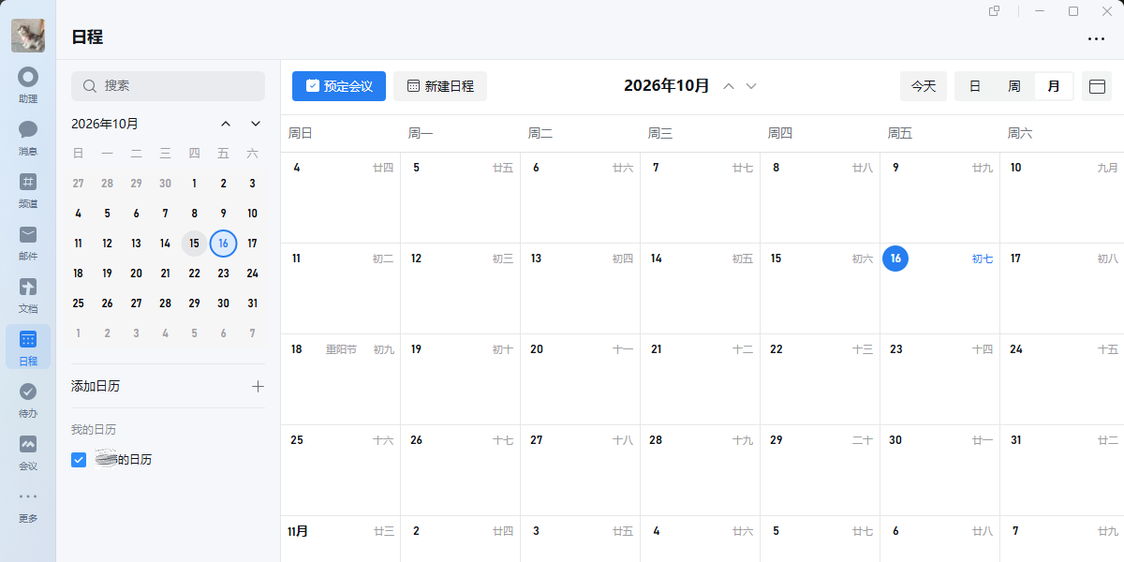Switch to 日 day view

pos(975,86)
